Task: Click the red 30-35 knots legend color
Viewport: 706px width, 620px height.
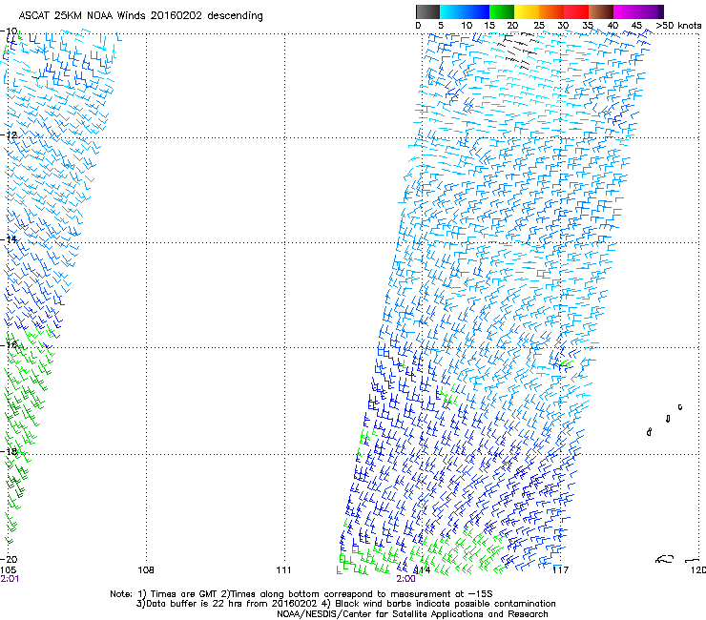Action: coord(576,11)
